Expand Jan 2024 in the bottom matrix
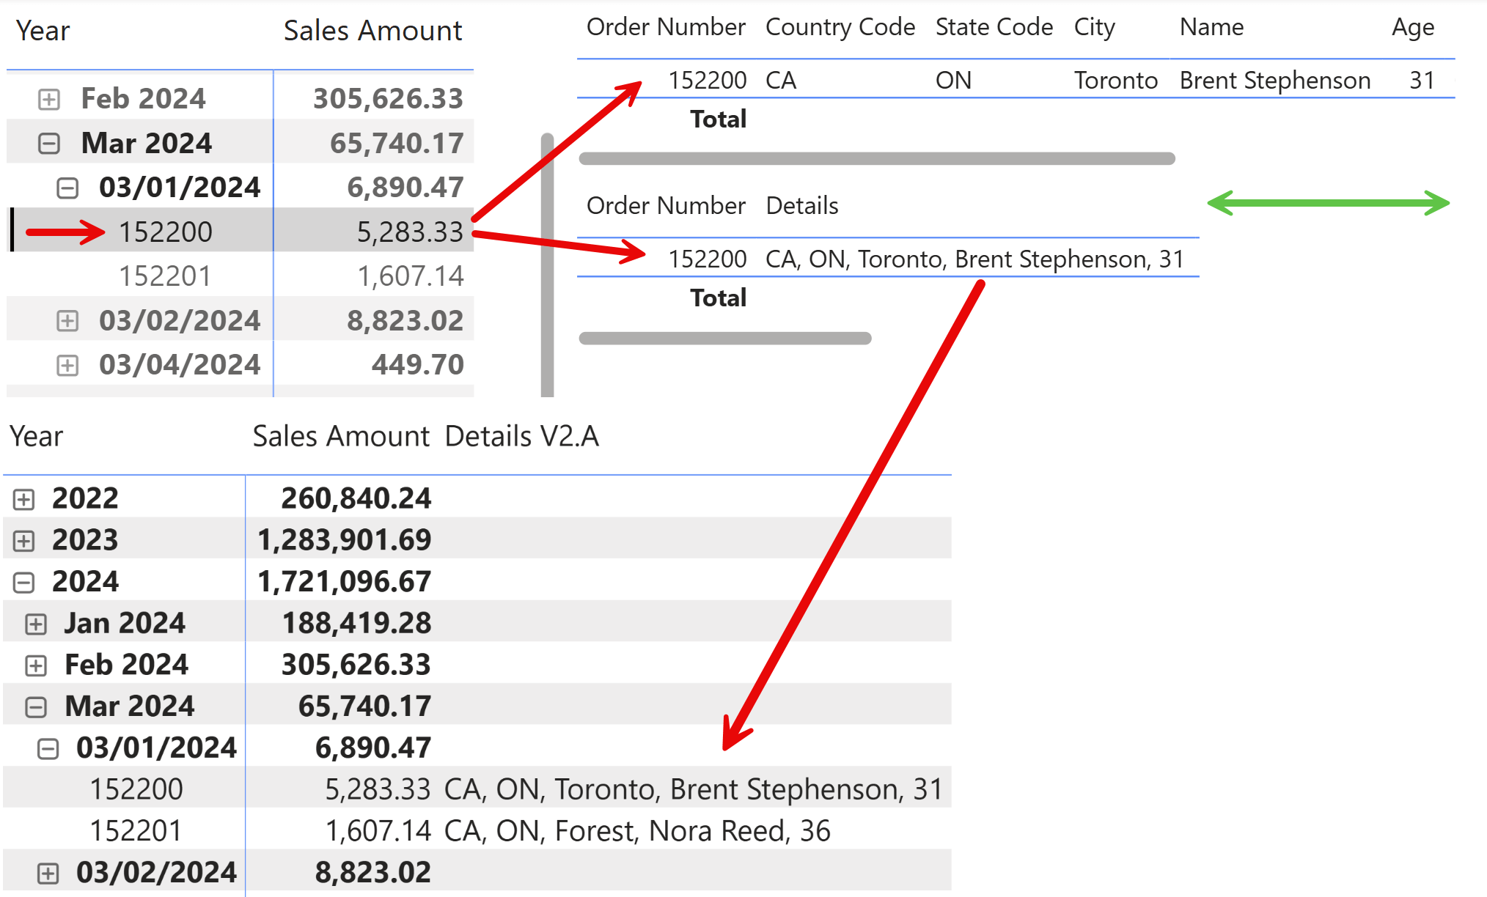 36,624
